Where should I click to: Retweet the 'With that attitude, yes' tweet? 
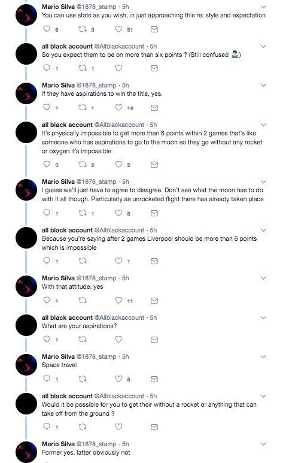click(x=83, y=300)
